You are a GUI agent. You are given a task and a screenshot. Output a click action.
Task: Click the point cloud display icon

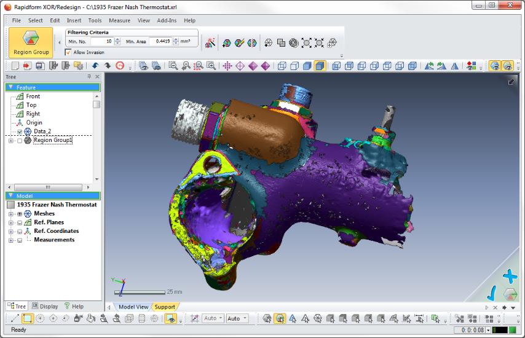tap(227, 66)
